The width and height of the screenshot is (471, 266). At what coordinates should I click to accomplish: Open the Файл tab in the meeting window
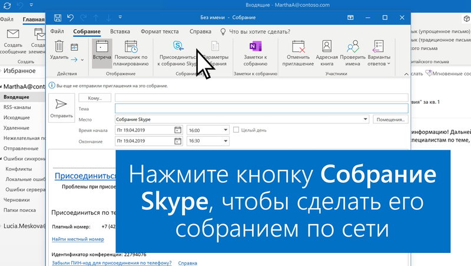coord(57,31)
